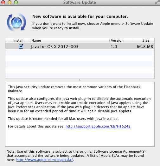Open the support.apple.com/kb/HT5242 link
Screen dimensions: 160x166
pos(98,126)
